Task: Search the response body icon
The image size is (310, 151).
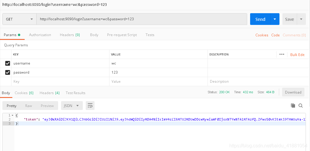Action: pos(301,106)
